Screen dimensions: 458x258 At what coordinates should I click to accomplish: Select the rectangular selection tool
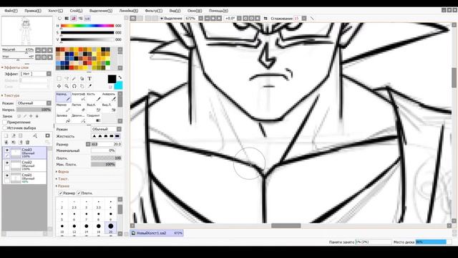point(59,79)
